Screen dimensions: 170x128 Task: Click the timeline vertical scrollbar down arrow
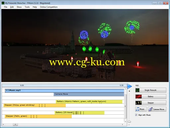[126, 122]
